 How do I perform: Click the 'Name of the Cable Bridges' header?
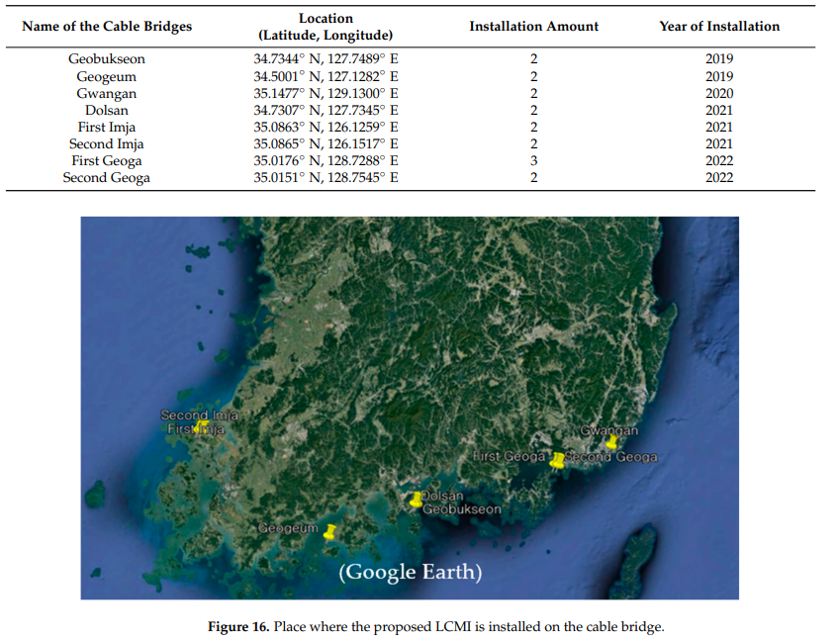[106, 27]
